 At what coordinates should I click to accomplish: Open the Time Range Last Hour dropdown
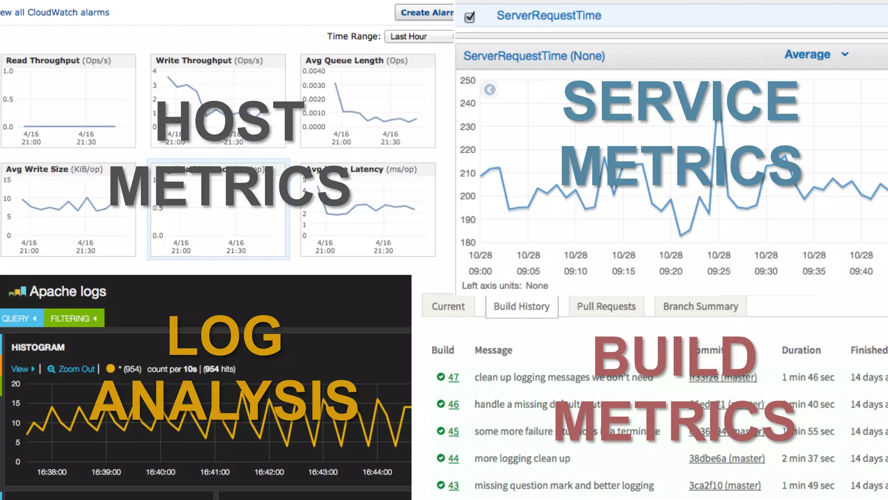(419, 36)
